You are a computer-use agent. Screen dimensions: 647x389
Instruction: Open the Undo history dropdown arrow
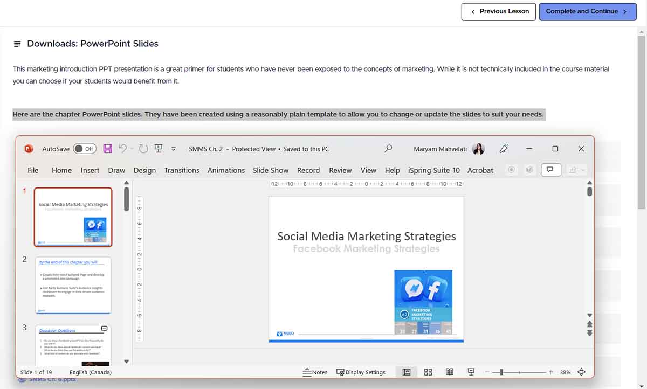(131, 149)
